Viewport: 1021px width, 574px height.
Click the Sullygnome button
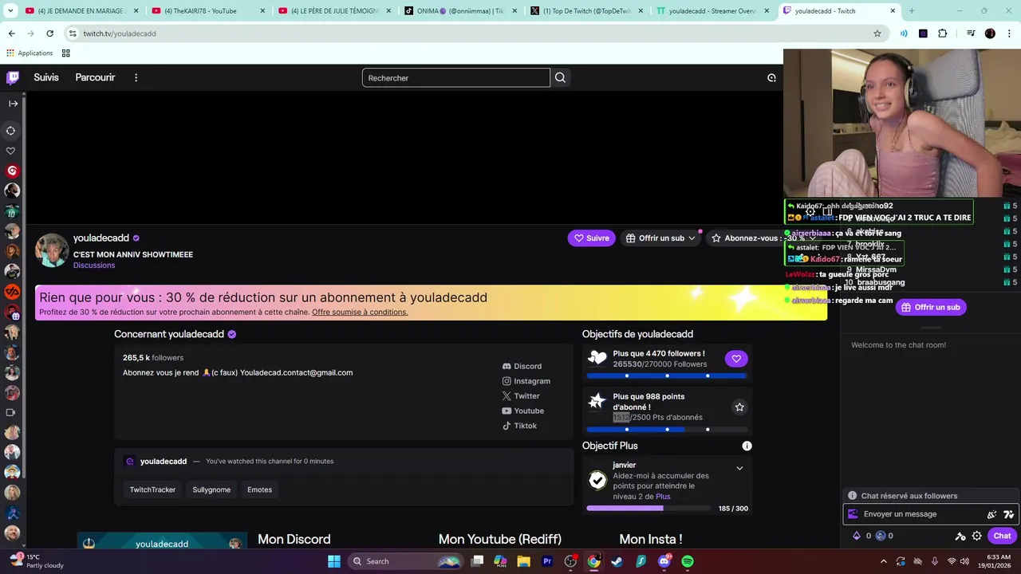(x=211, y=489)
